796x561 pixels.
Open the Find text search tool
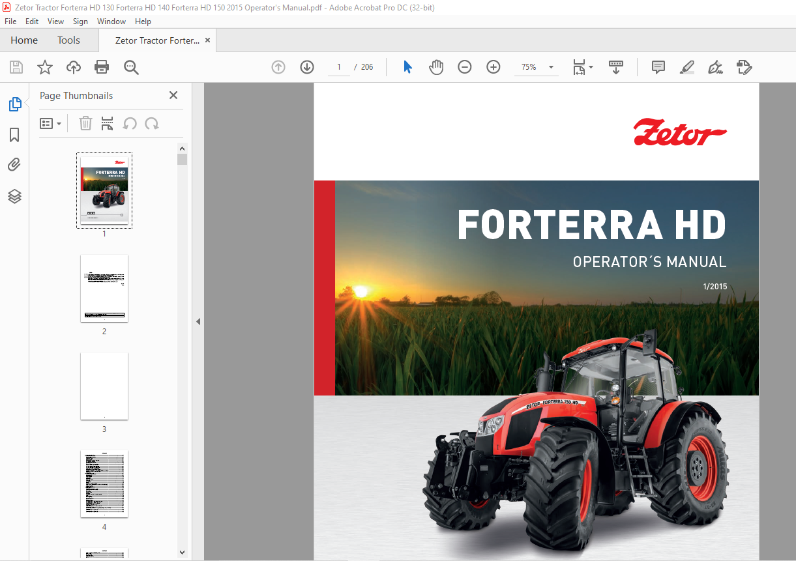click(131, 67)
